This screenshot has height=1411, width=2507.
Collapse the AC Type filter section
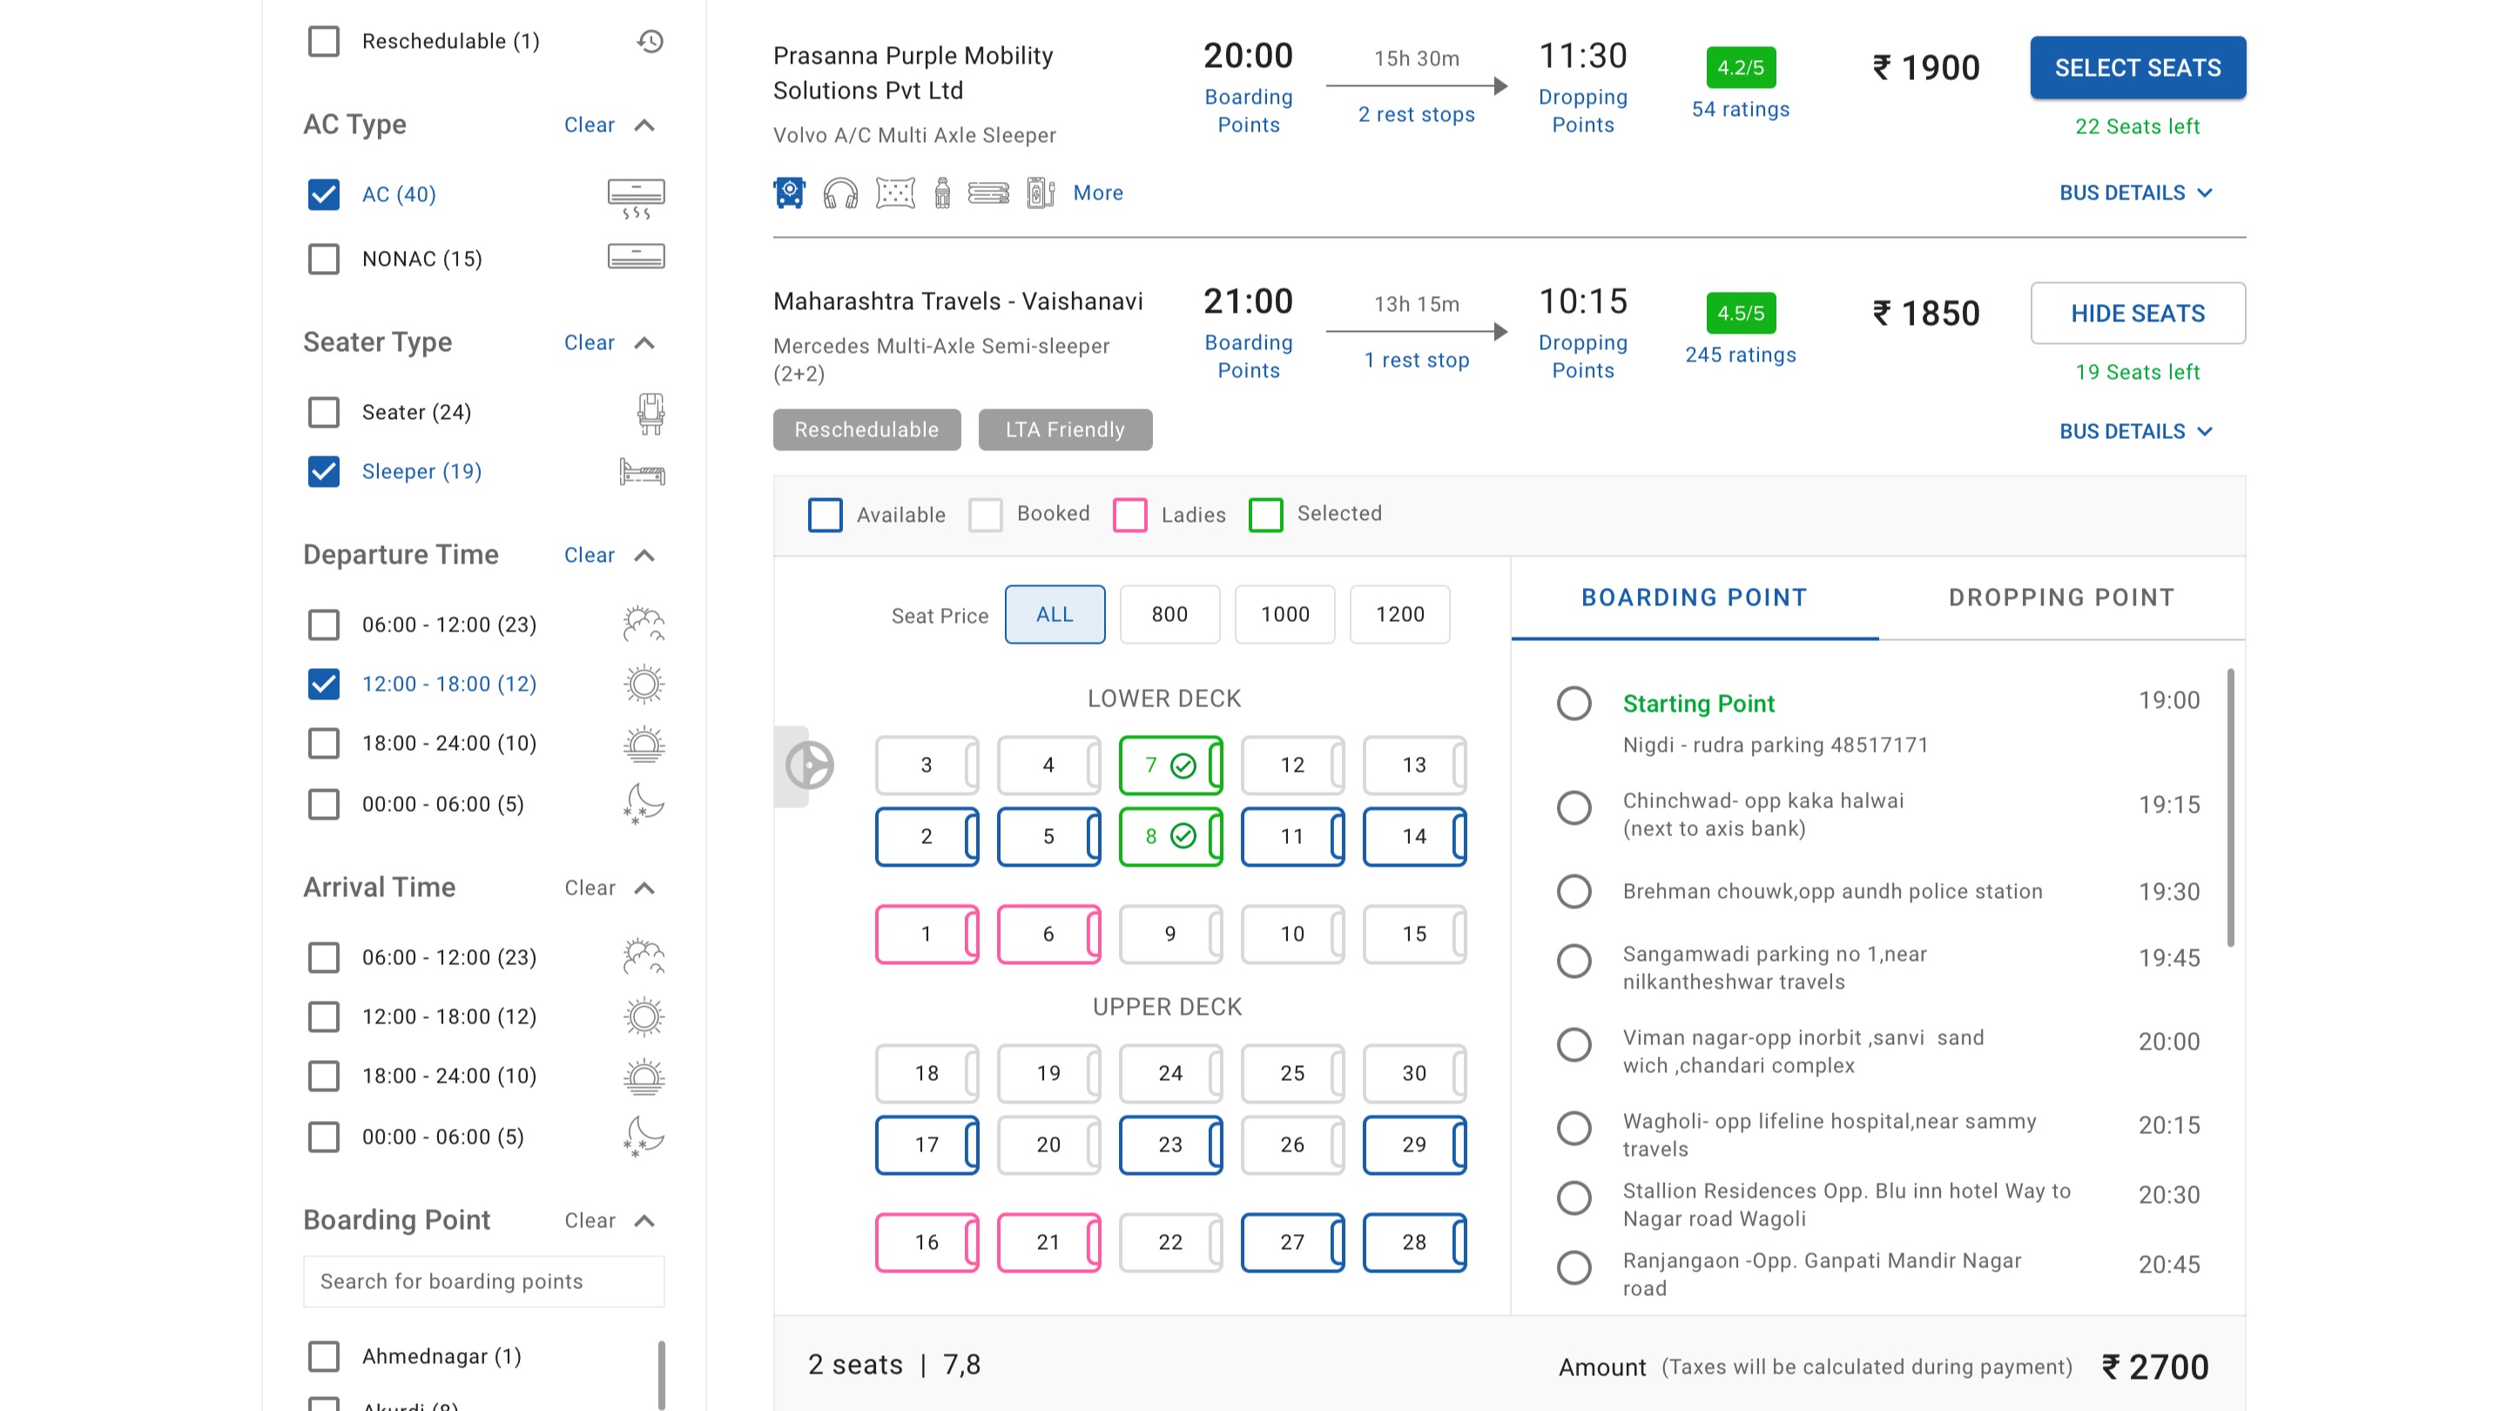pyautogui.click(x=644, y=125)
